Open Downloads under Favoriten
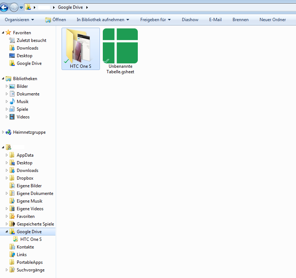296x278 pixels. coord(28,48)
